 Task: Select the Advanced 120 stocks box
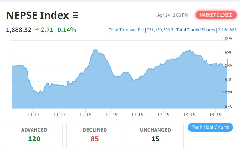tap(34, 135)
